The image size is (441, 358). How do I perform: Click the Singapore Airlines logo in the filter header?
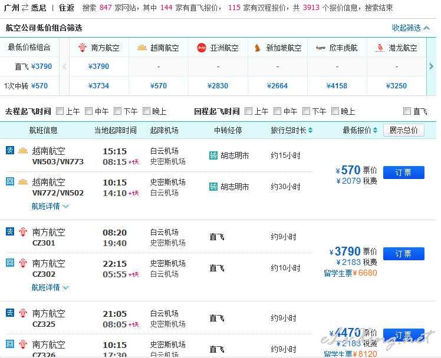[257, 48]
